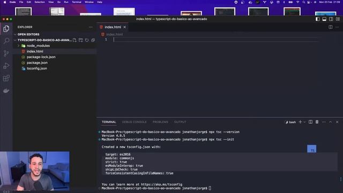The width and height of the screenshot is (343, 193).
Task: Open the Run menu
Action: (66, 2)
